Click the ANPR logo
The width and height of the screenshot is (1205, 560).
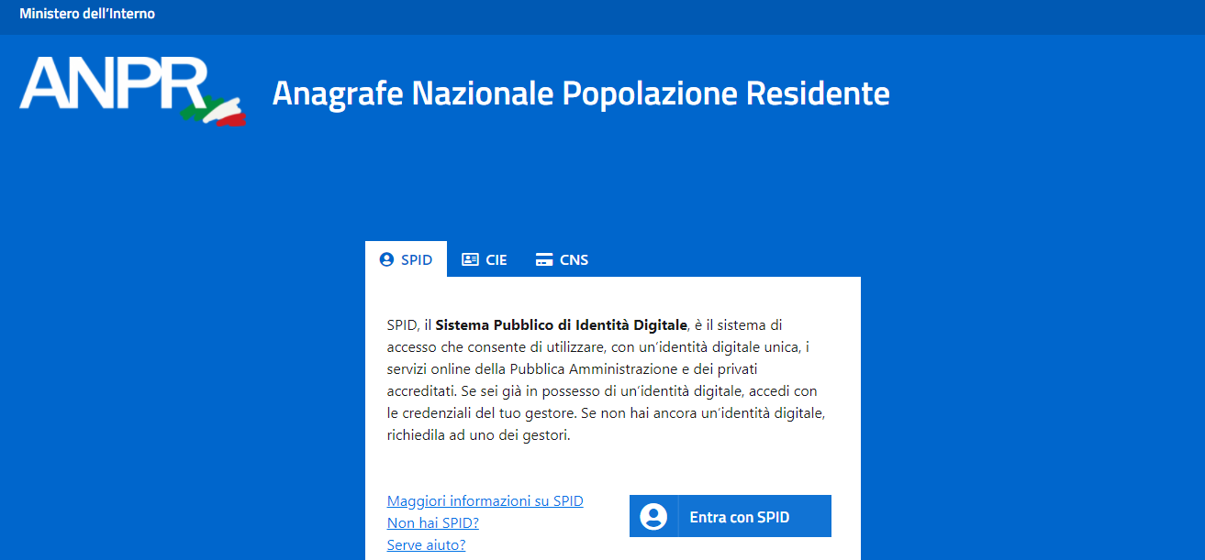pyautogui.click(x=132, y=93)
